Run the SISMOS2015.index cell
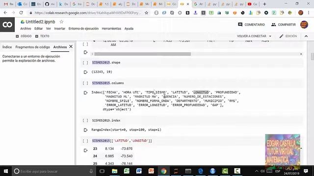 [85, 121]
